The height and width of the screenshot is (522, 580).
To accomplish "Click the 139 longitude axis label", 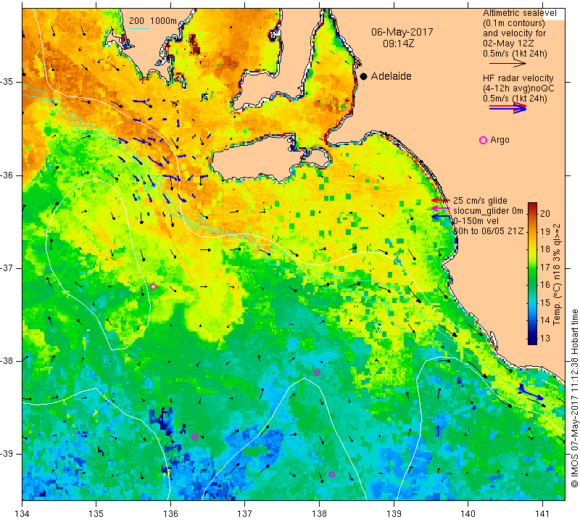I will [394, 513].
